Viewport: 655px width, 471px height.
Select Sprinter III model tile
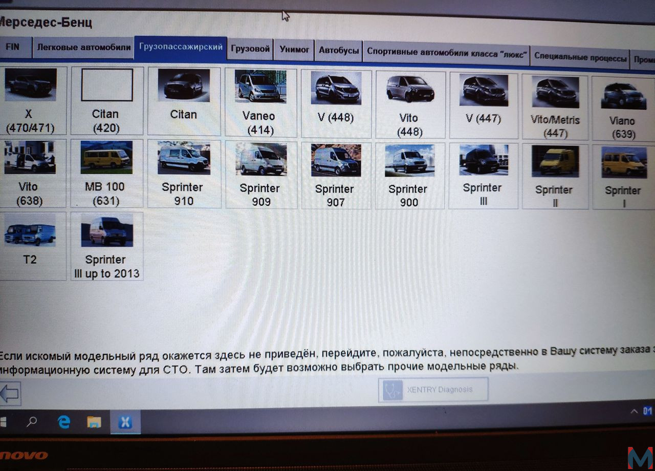pyautogui.click(x=484, y=176)
